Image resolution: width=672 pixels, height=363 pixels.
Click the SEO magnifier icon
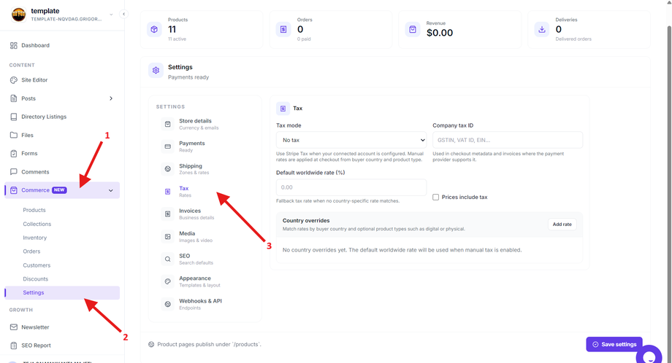(x=167, y=259)
